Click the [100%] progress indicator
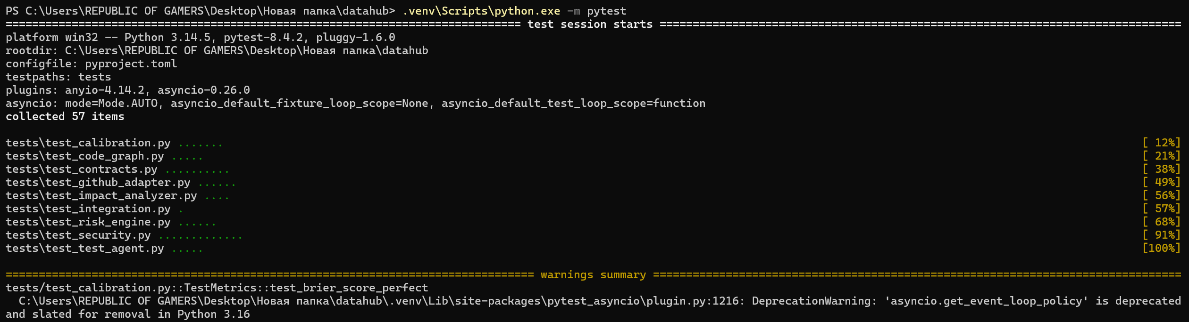This screenshot has width=1189, height=322. point(1161,248)
